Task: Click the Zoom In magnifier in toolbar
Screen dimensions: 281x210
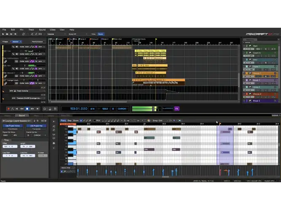Action: [x=32, y=34]
